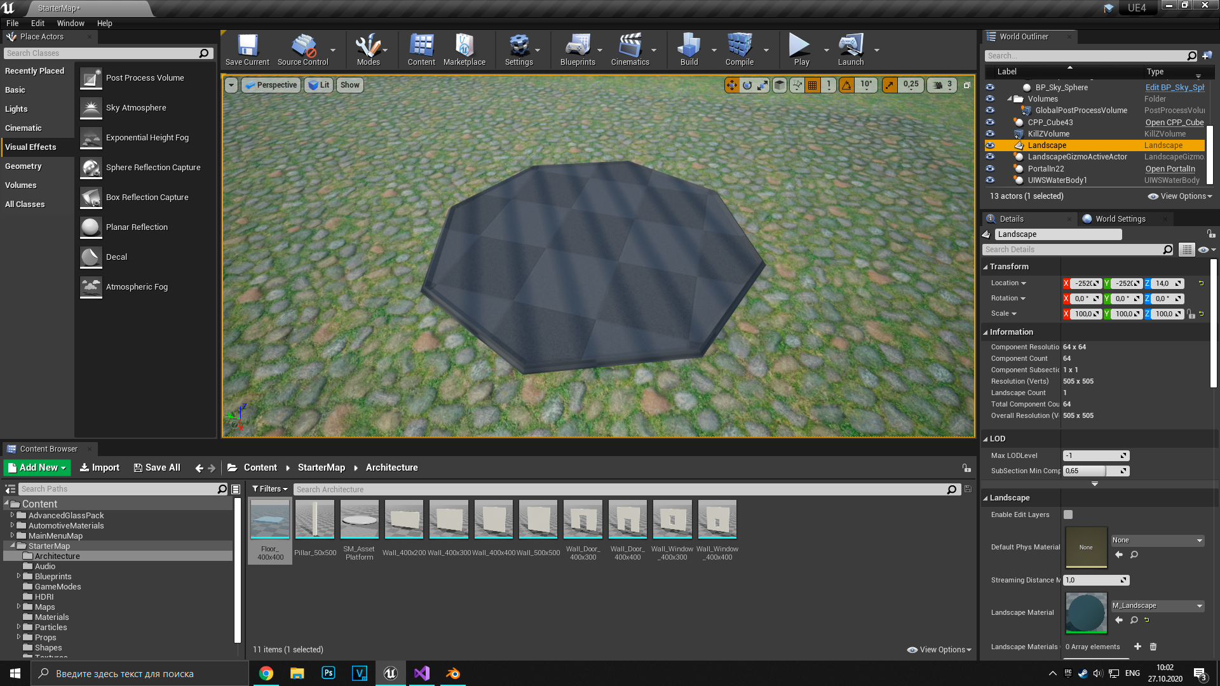Enable the Edit Layers checkbox
This screenshot has height=686, width=1220.
[1068, 515]
